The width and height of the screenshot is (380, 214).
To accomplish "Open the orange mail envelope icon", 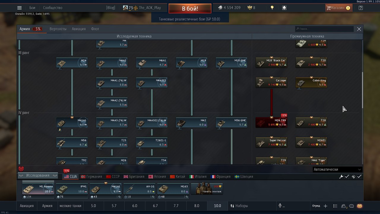I will [360, 206].
